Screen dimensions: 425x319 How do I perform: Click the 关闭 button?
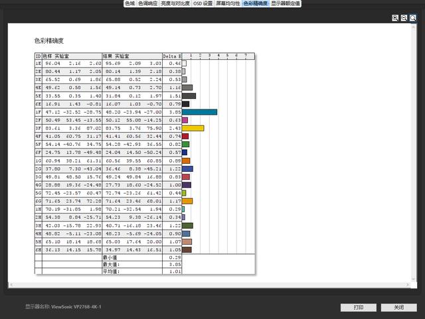(398, 307)
